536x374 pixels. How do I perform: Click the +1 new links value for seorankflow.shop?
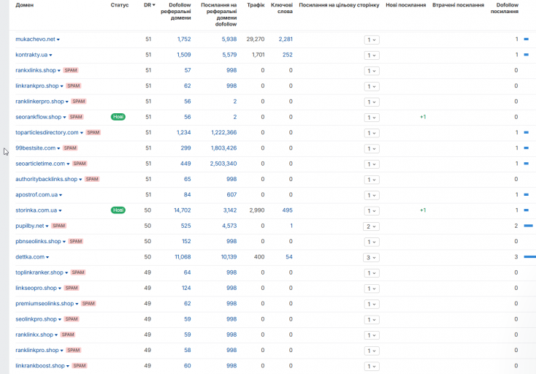pos(423,117)
